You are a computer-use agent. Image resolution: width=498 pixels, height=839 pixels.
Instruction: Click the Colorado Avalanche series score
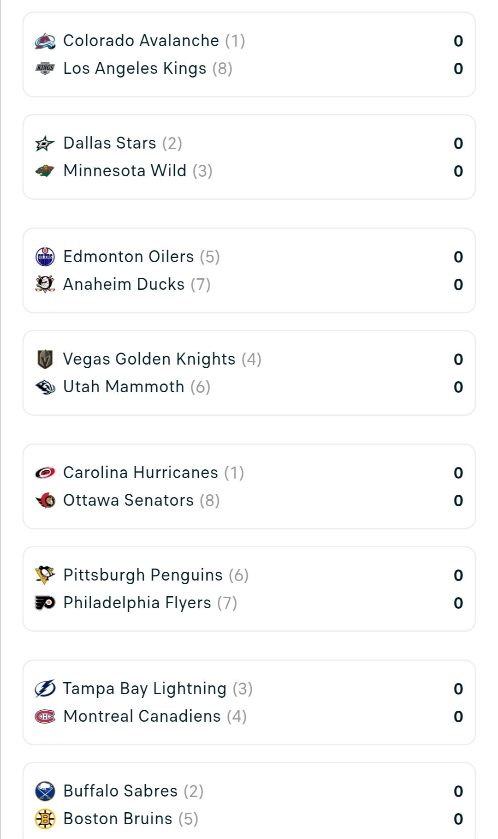[x=458, y=41]
